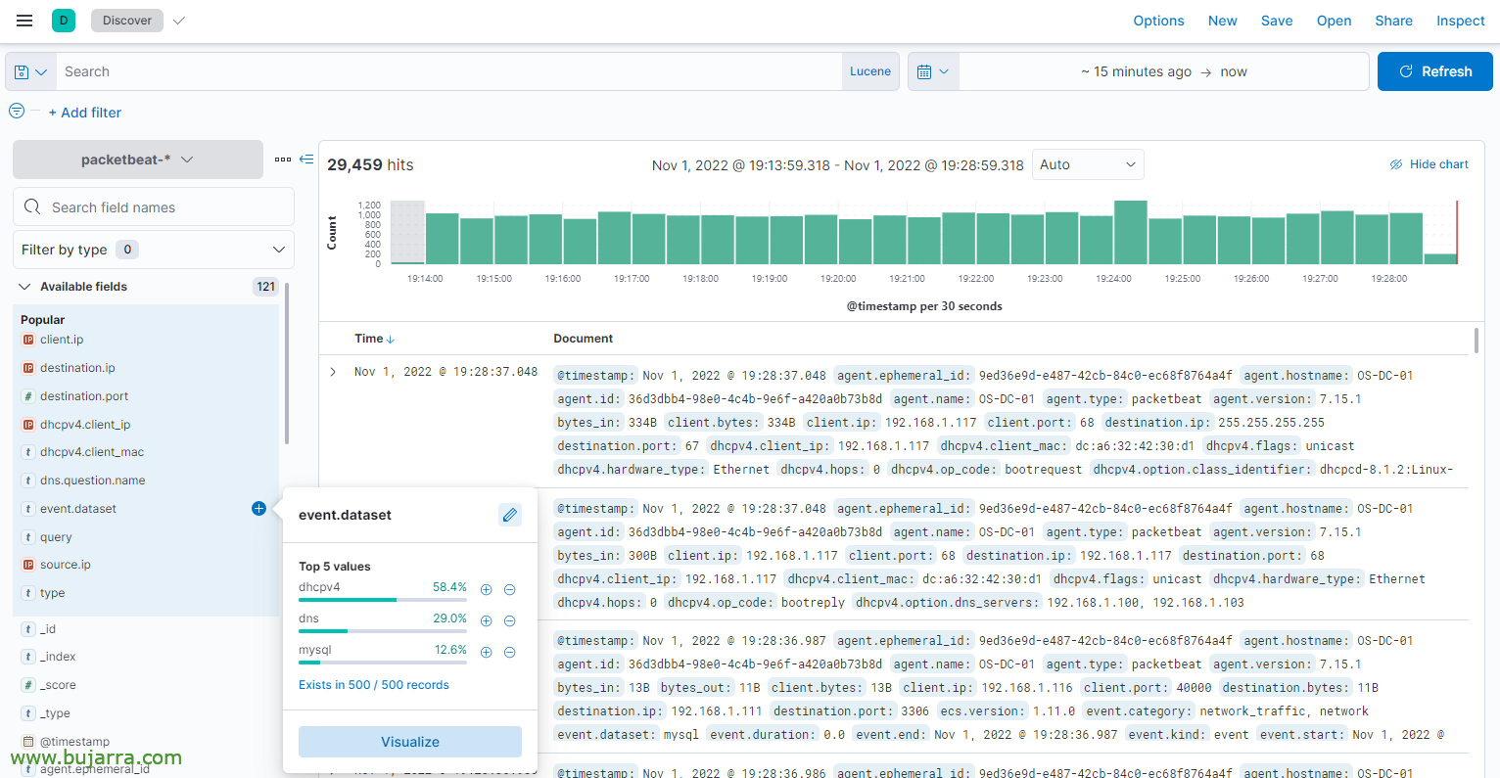This screenshot has height=778, width=1500.
Task: Edit event.dataset field pencil icon
Action: tap(509, 515)
